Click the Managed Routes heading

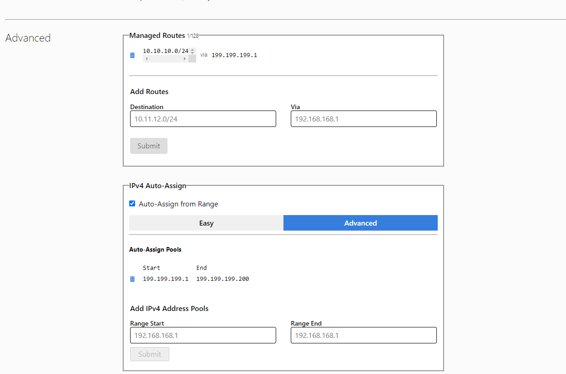(x=157, y=35)
